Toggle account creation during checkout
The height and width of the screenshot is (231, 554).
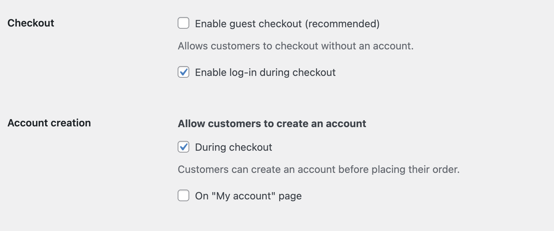(183, 147)
